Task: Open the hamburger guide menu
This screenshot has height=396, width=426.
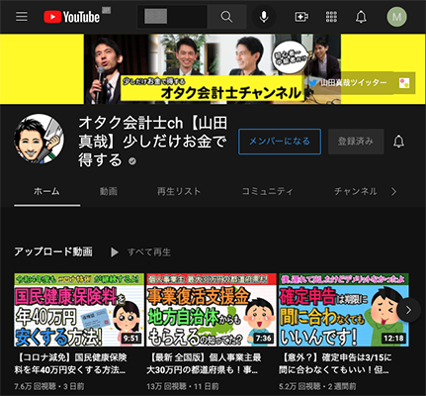Action: (x=22, y=16)
